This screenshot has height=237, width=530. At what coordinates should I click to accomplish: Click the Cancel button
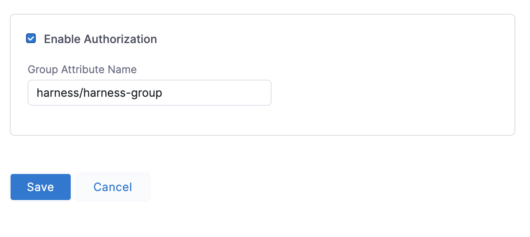(x=113, y=187)
